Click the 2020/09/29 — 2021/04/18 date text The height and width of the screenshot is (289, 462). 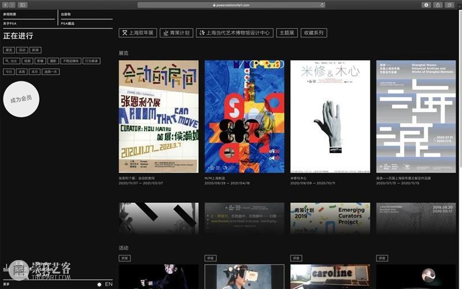[x=227, y=183]
